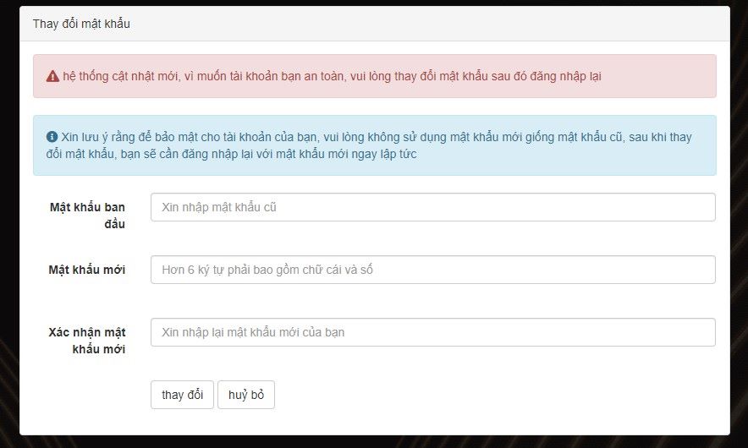The width and height of the screenshot is (748, 448).
Task: Click empty white area right of 'huỷ bỏ'
Action: [x=491, y=395]
